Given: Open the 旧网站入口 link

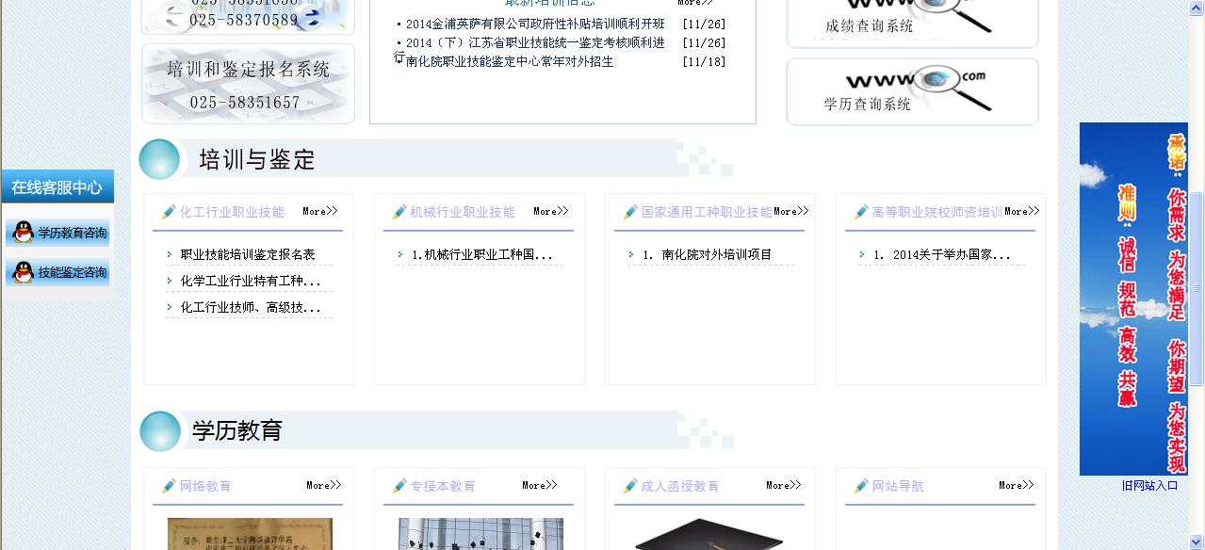Looking at the screenshot, I should (x=1149, y=486).
